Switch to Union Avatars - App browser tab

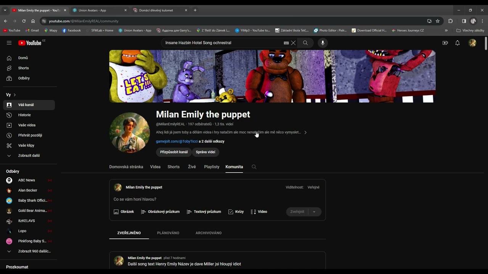tap(100, 10)
